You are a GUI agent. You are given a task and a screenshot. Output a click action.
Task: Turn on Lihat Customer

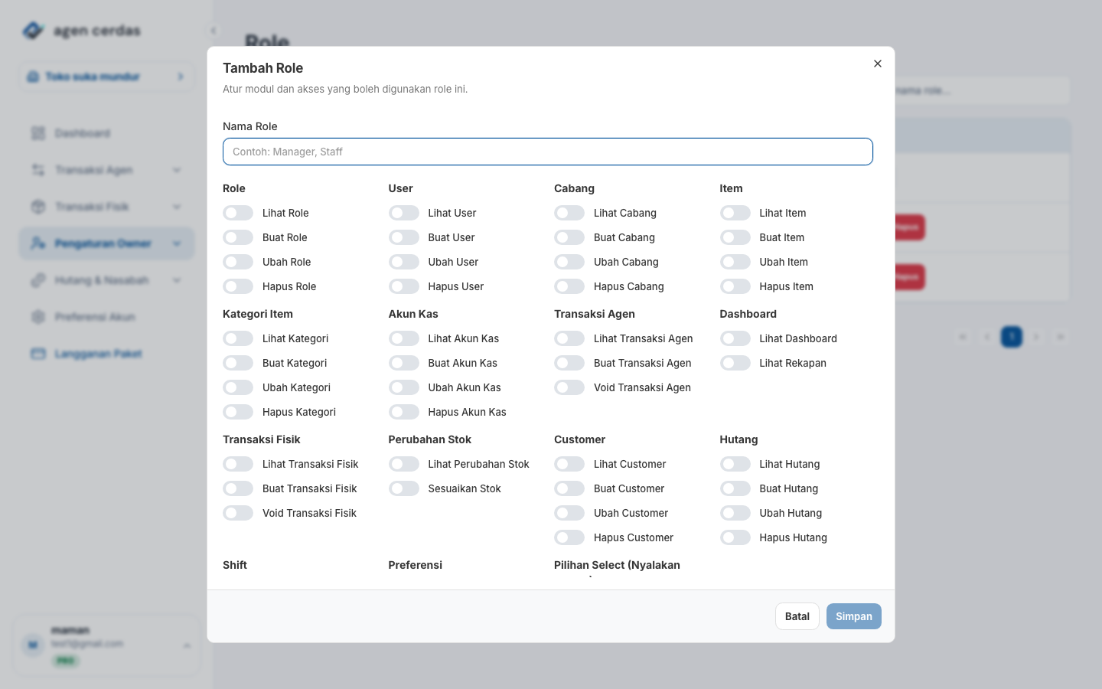click(x=569, y=464)
